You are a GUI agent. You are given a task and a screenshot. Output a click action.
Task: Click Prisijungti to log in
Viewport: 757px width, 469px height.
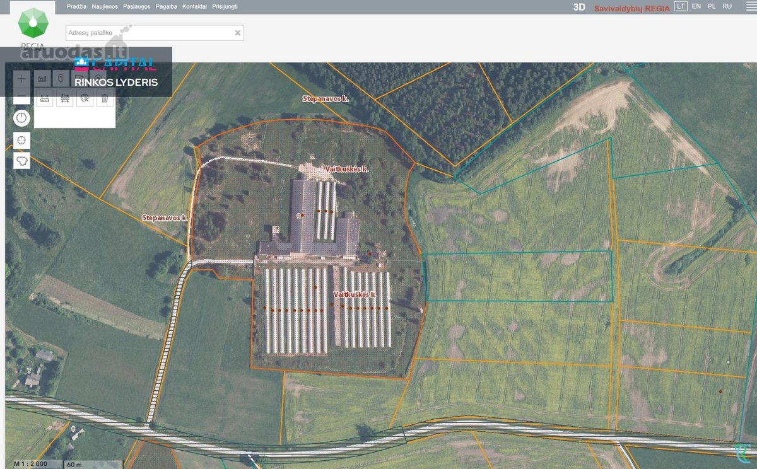[x=225, y=6]
